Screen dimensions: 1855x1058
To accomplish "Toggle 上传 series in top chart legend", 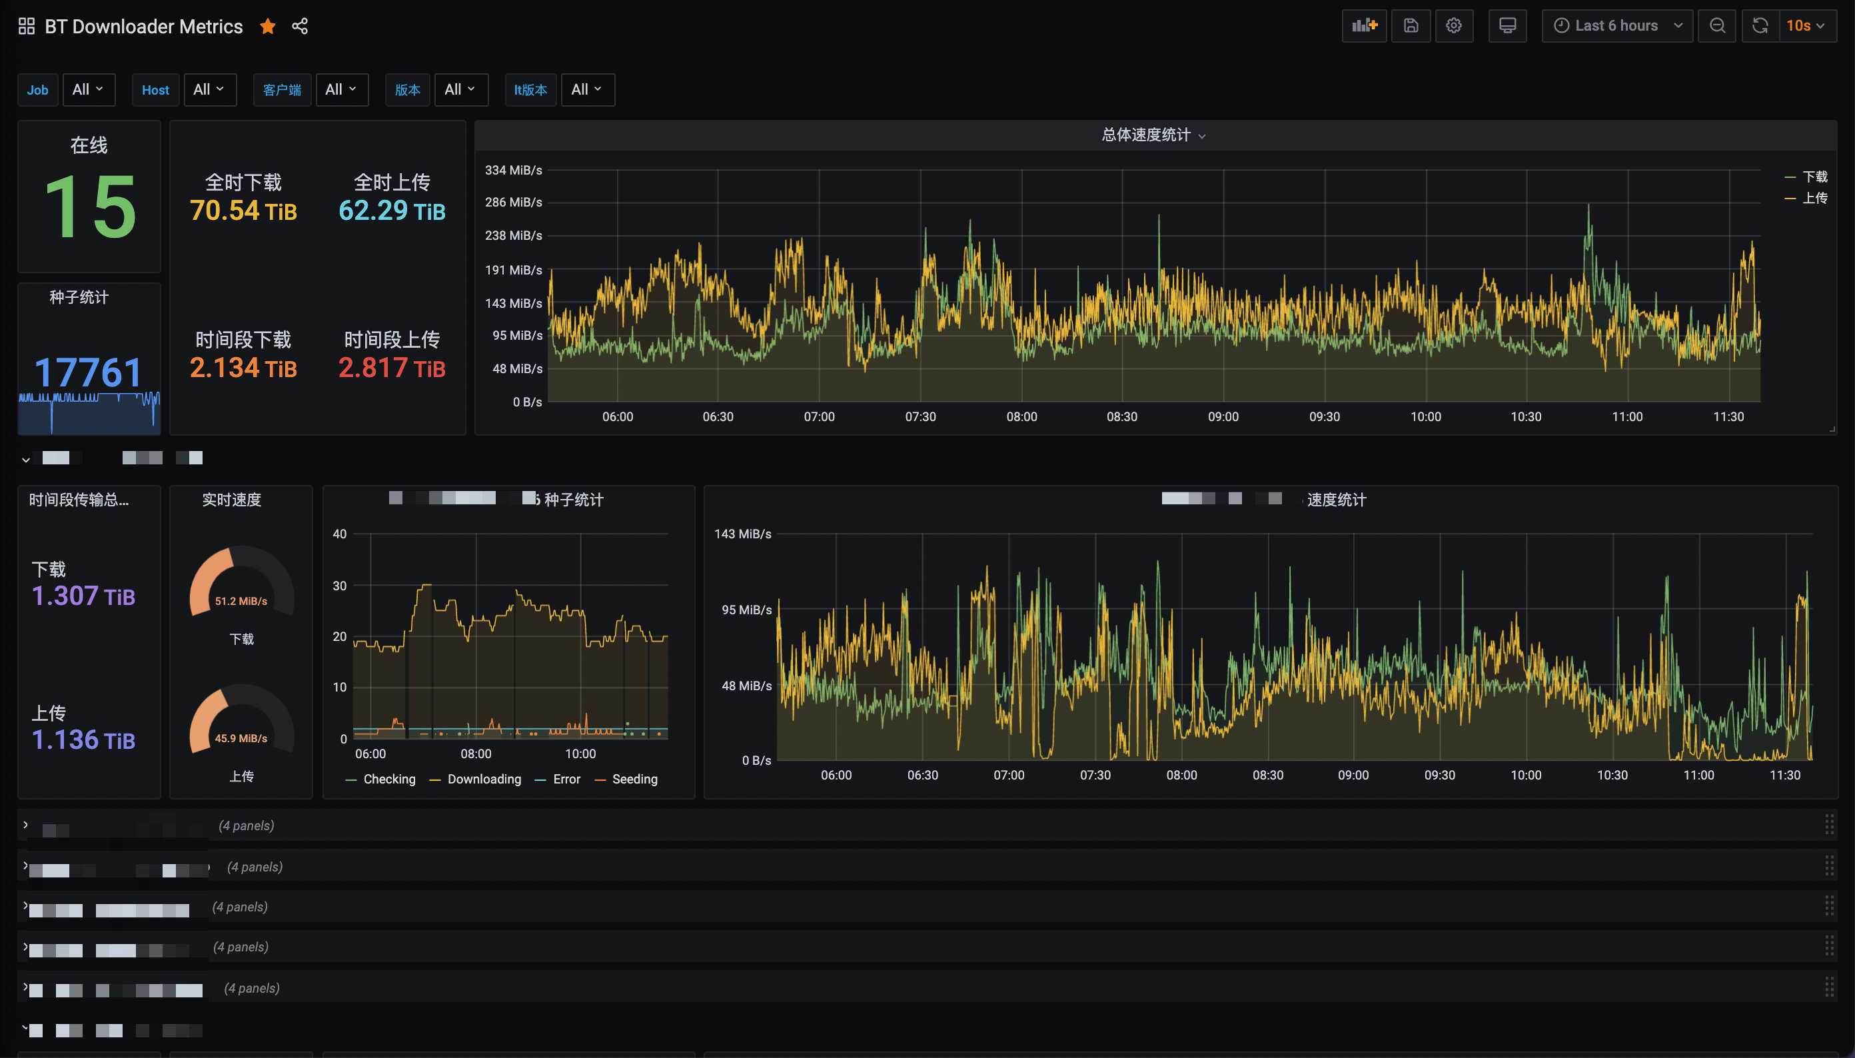I will pyautogui.click(x=1814, y=198).
